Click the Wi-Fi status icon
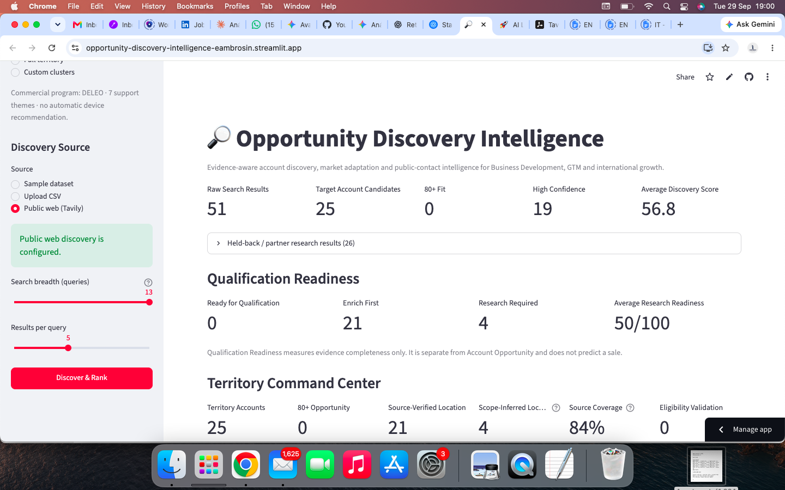Screen dimensions: 785x490 click(648, 6)
